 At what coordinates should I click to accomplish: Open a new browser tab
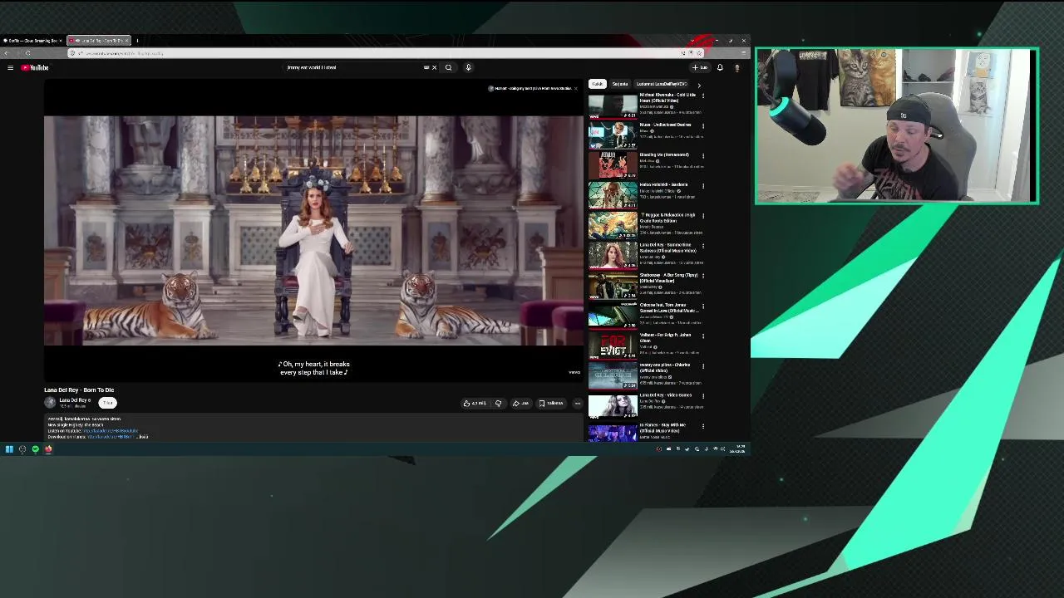click(137, 40)
